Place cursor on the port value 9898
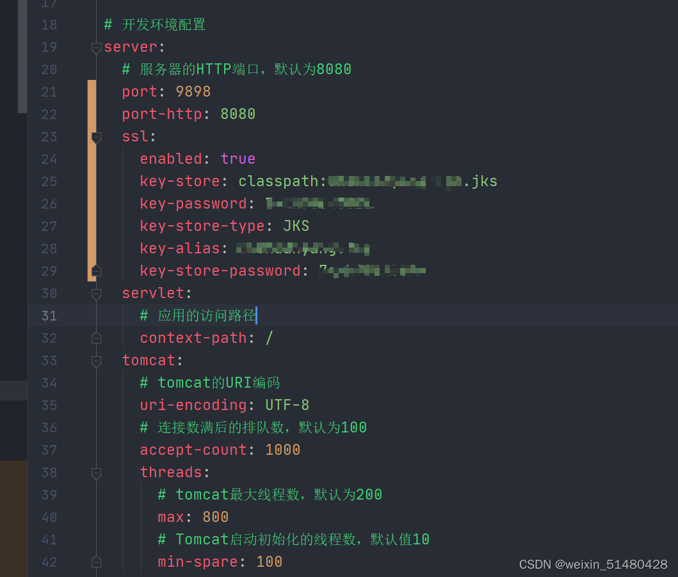The width and height of the screenshot is (678, 577). [192, 91]
